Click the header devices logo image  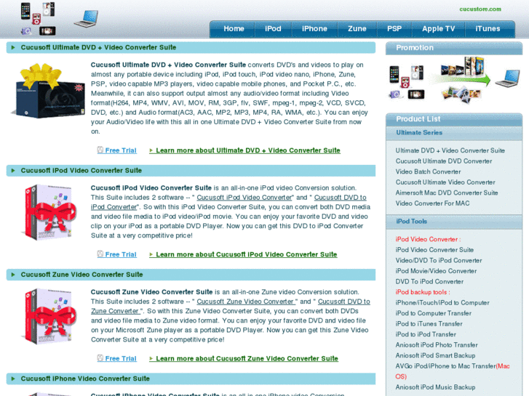[x=38, y=19]
